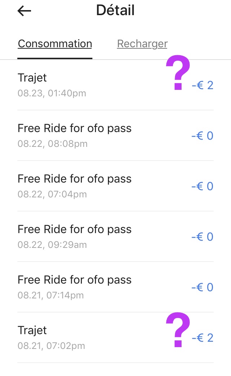Open the Free Ride entry at 08:08pm
Viewport: 231px width, 376px height.
click(115, 135)
